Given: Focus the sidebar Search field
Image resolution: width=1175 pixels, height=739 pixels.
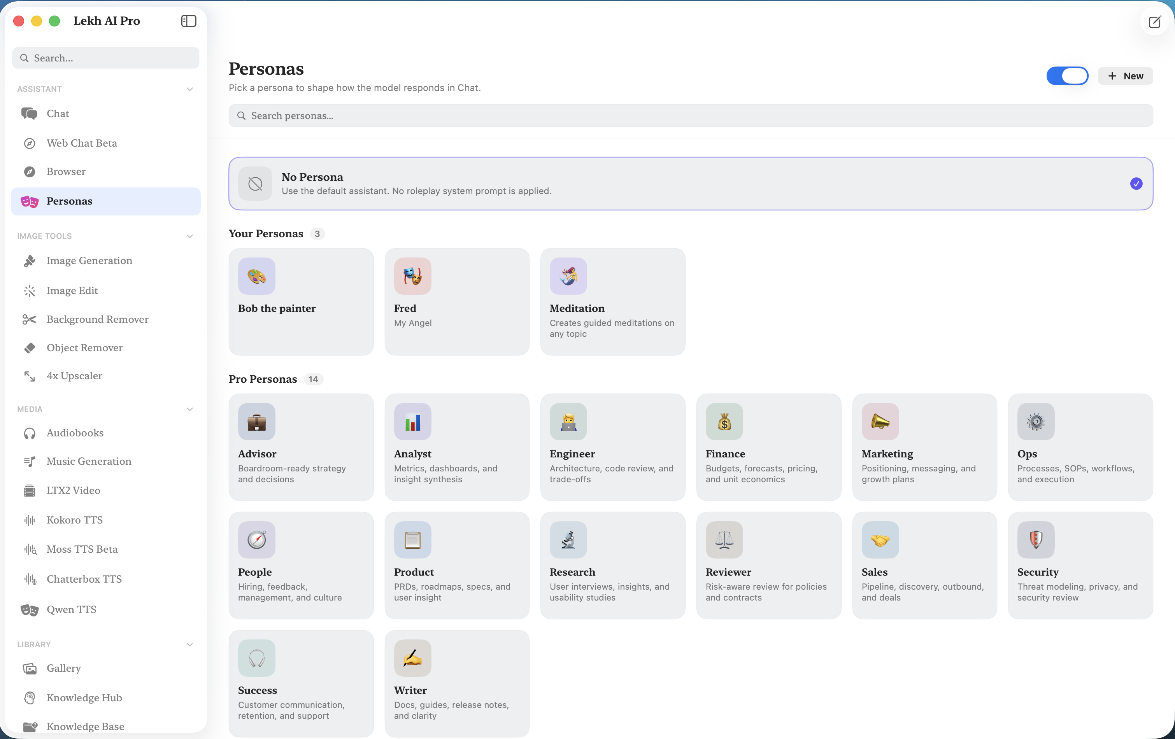Looking at the screenshot, I should tap(105, 58).
